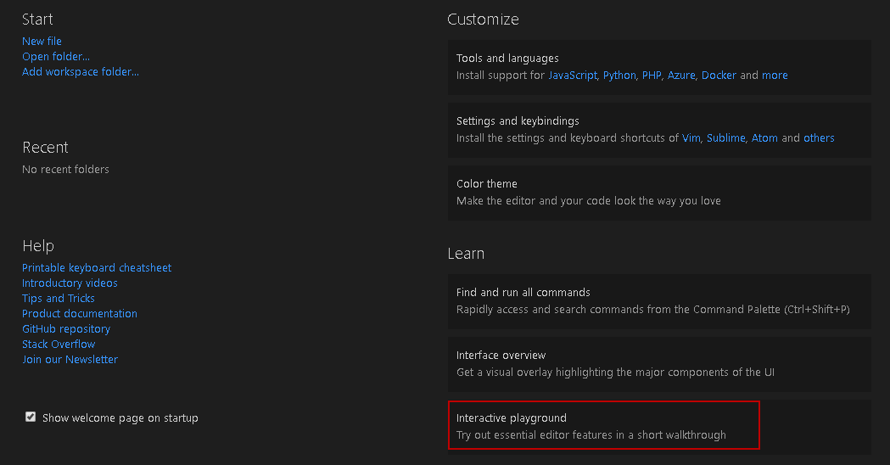Toggle Show welcome page on startup checkbox
The image size is (890, 465).
pos(31,417)
